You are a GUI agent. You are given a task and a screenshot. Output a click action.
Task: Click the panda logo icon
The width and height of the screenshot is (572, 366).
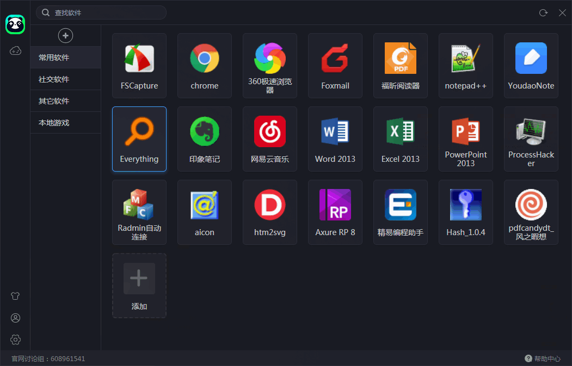[15, 24]
